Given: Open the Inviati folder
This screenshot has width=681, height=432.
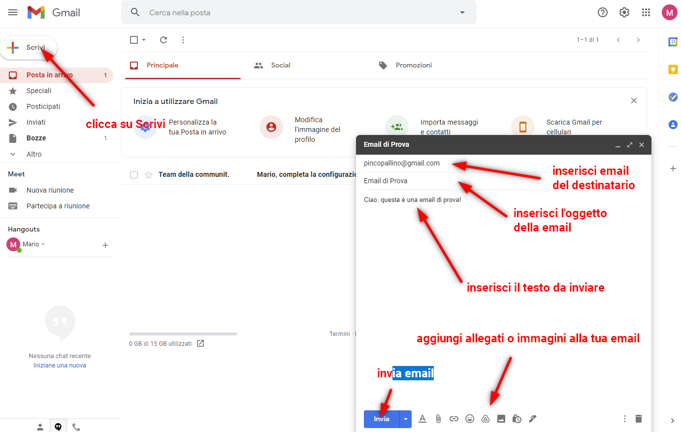Looking at the screenshot, I should click(x=57, y=122).
